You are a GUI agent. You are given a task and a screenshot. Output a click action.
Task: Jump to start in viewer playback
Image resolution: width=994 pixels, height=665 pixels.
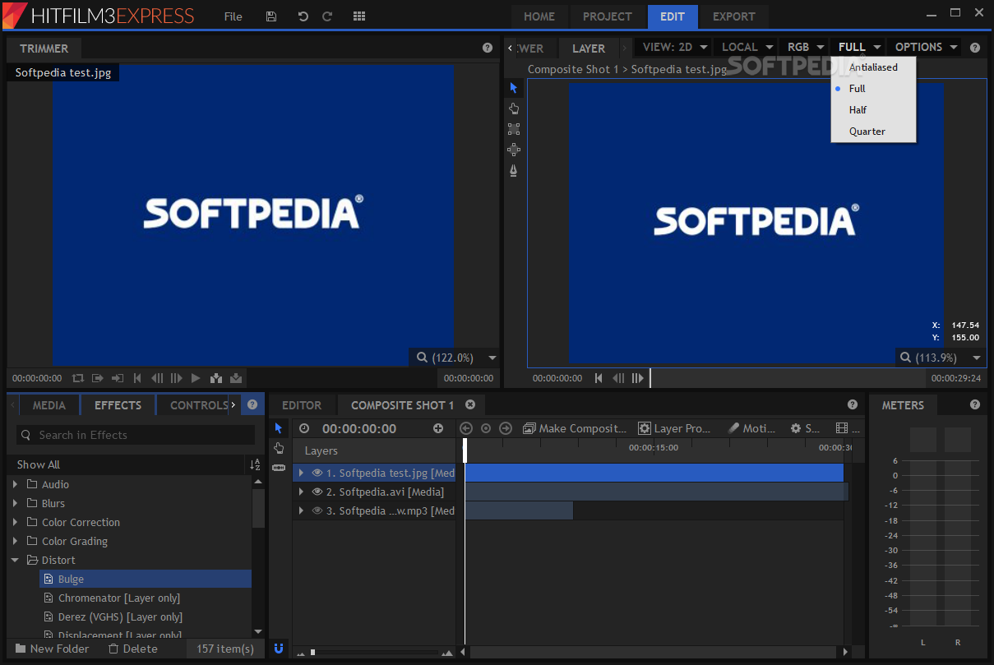tap(599, 378)
